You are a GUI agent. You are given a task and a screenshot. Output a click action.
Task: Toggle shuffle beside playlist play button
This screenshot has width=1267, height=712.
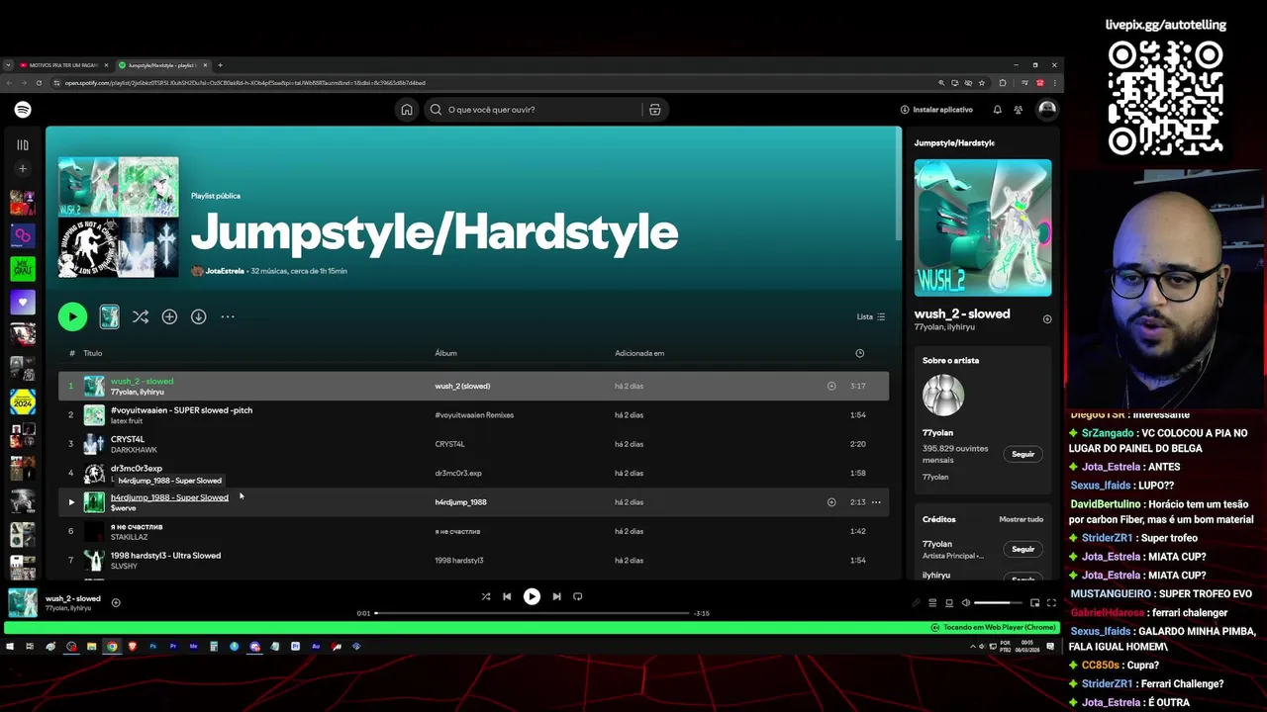(x=141, y=316)
